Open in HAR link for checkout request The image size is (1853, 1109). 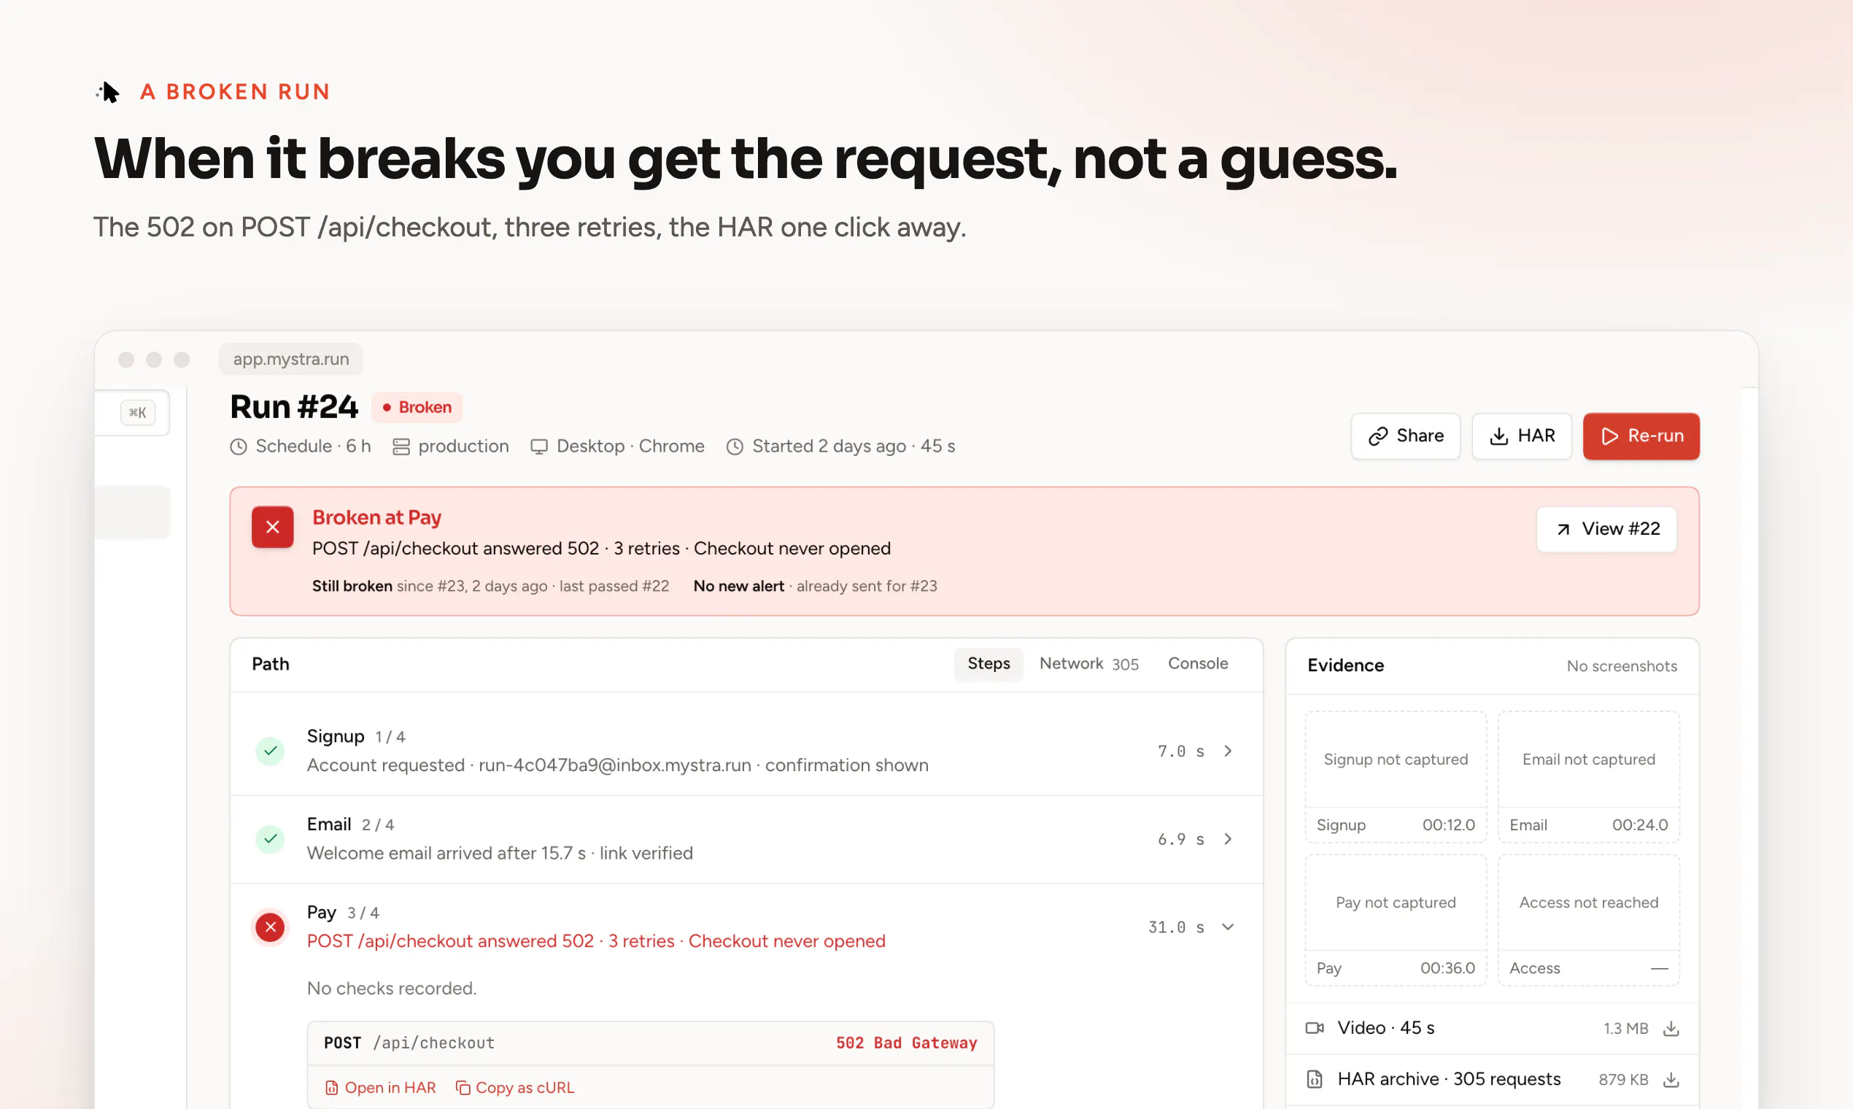pyautogui.click(x=380, y=1088)
